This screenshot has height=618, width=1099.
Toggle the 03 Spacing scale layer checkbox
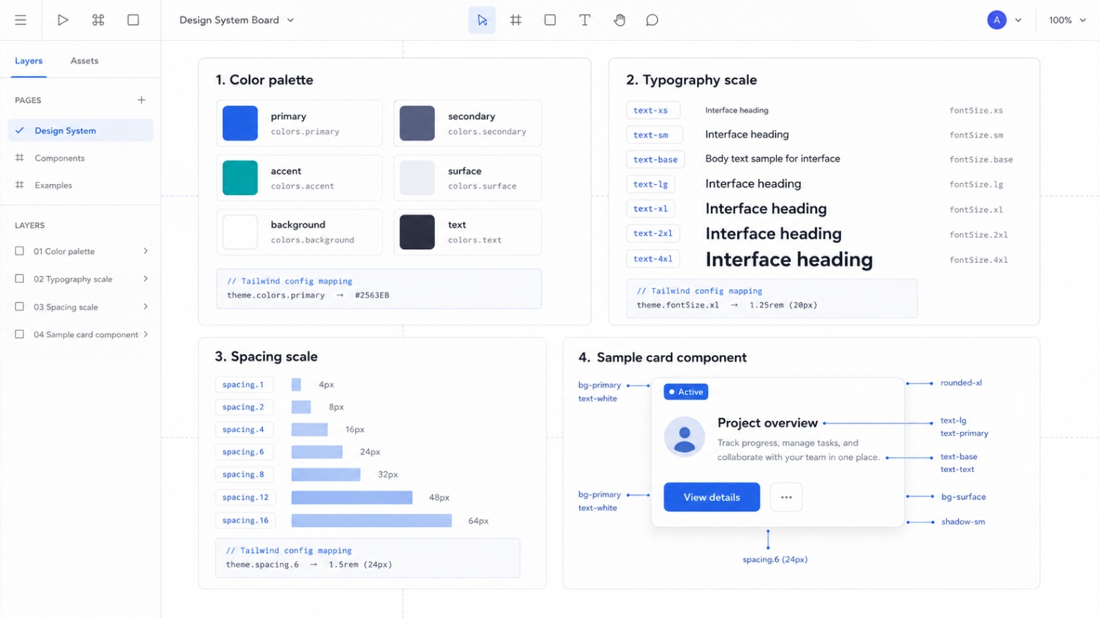click(x=19, y=307)
